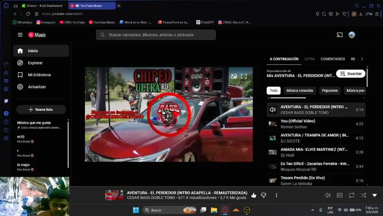Open Actualizar in the sidebar
The image size is (383, 216).
41,87
